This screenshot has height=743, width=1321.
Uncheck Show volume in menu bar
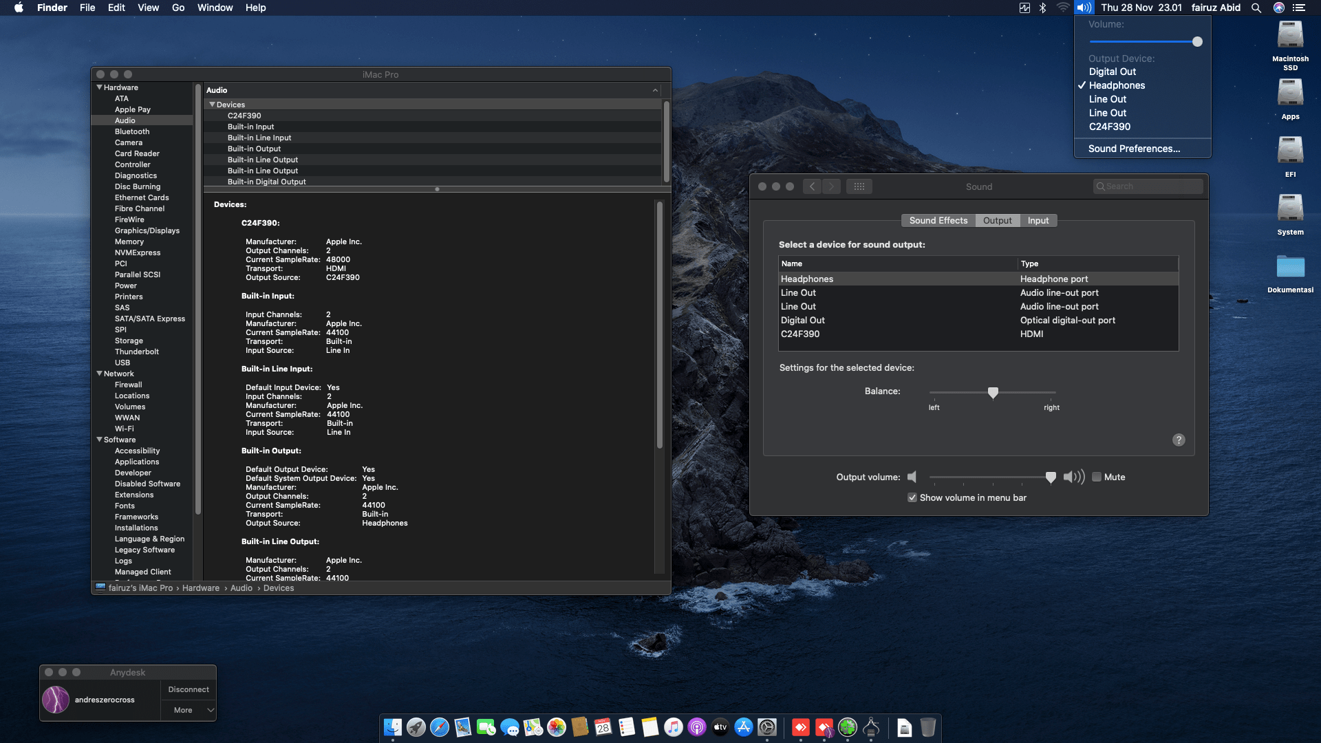pos(913,497)
